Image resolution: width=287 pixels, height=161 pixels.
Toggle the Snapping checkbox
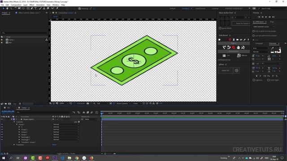pyautogui.click(x=79, y=8)
